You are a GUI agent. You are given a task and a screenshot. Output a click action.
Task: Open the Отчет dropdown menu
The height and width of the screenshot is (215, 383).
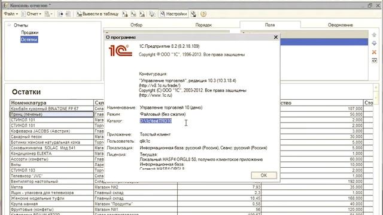point(32,14)
